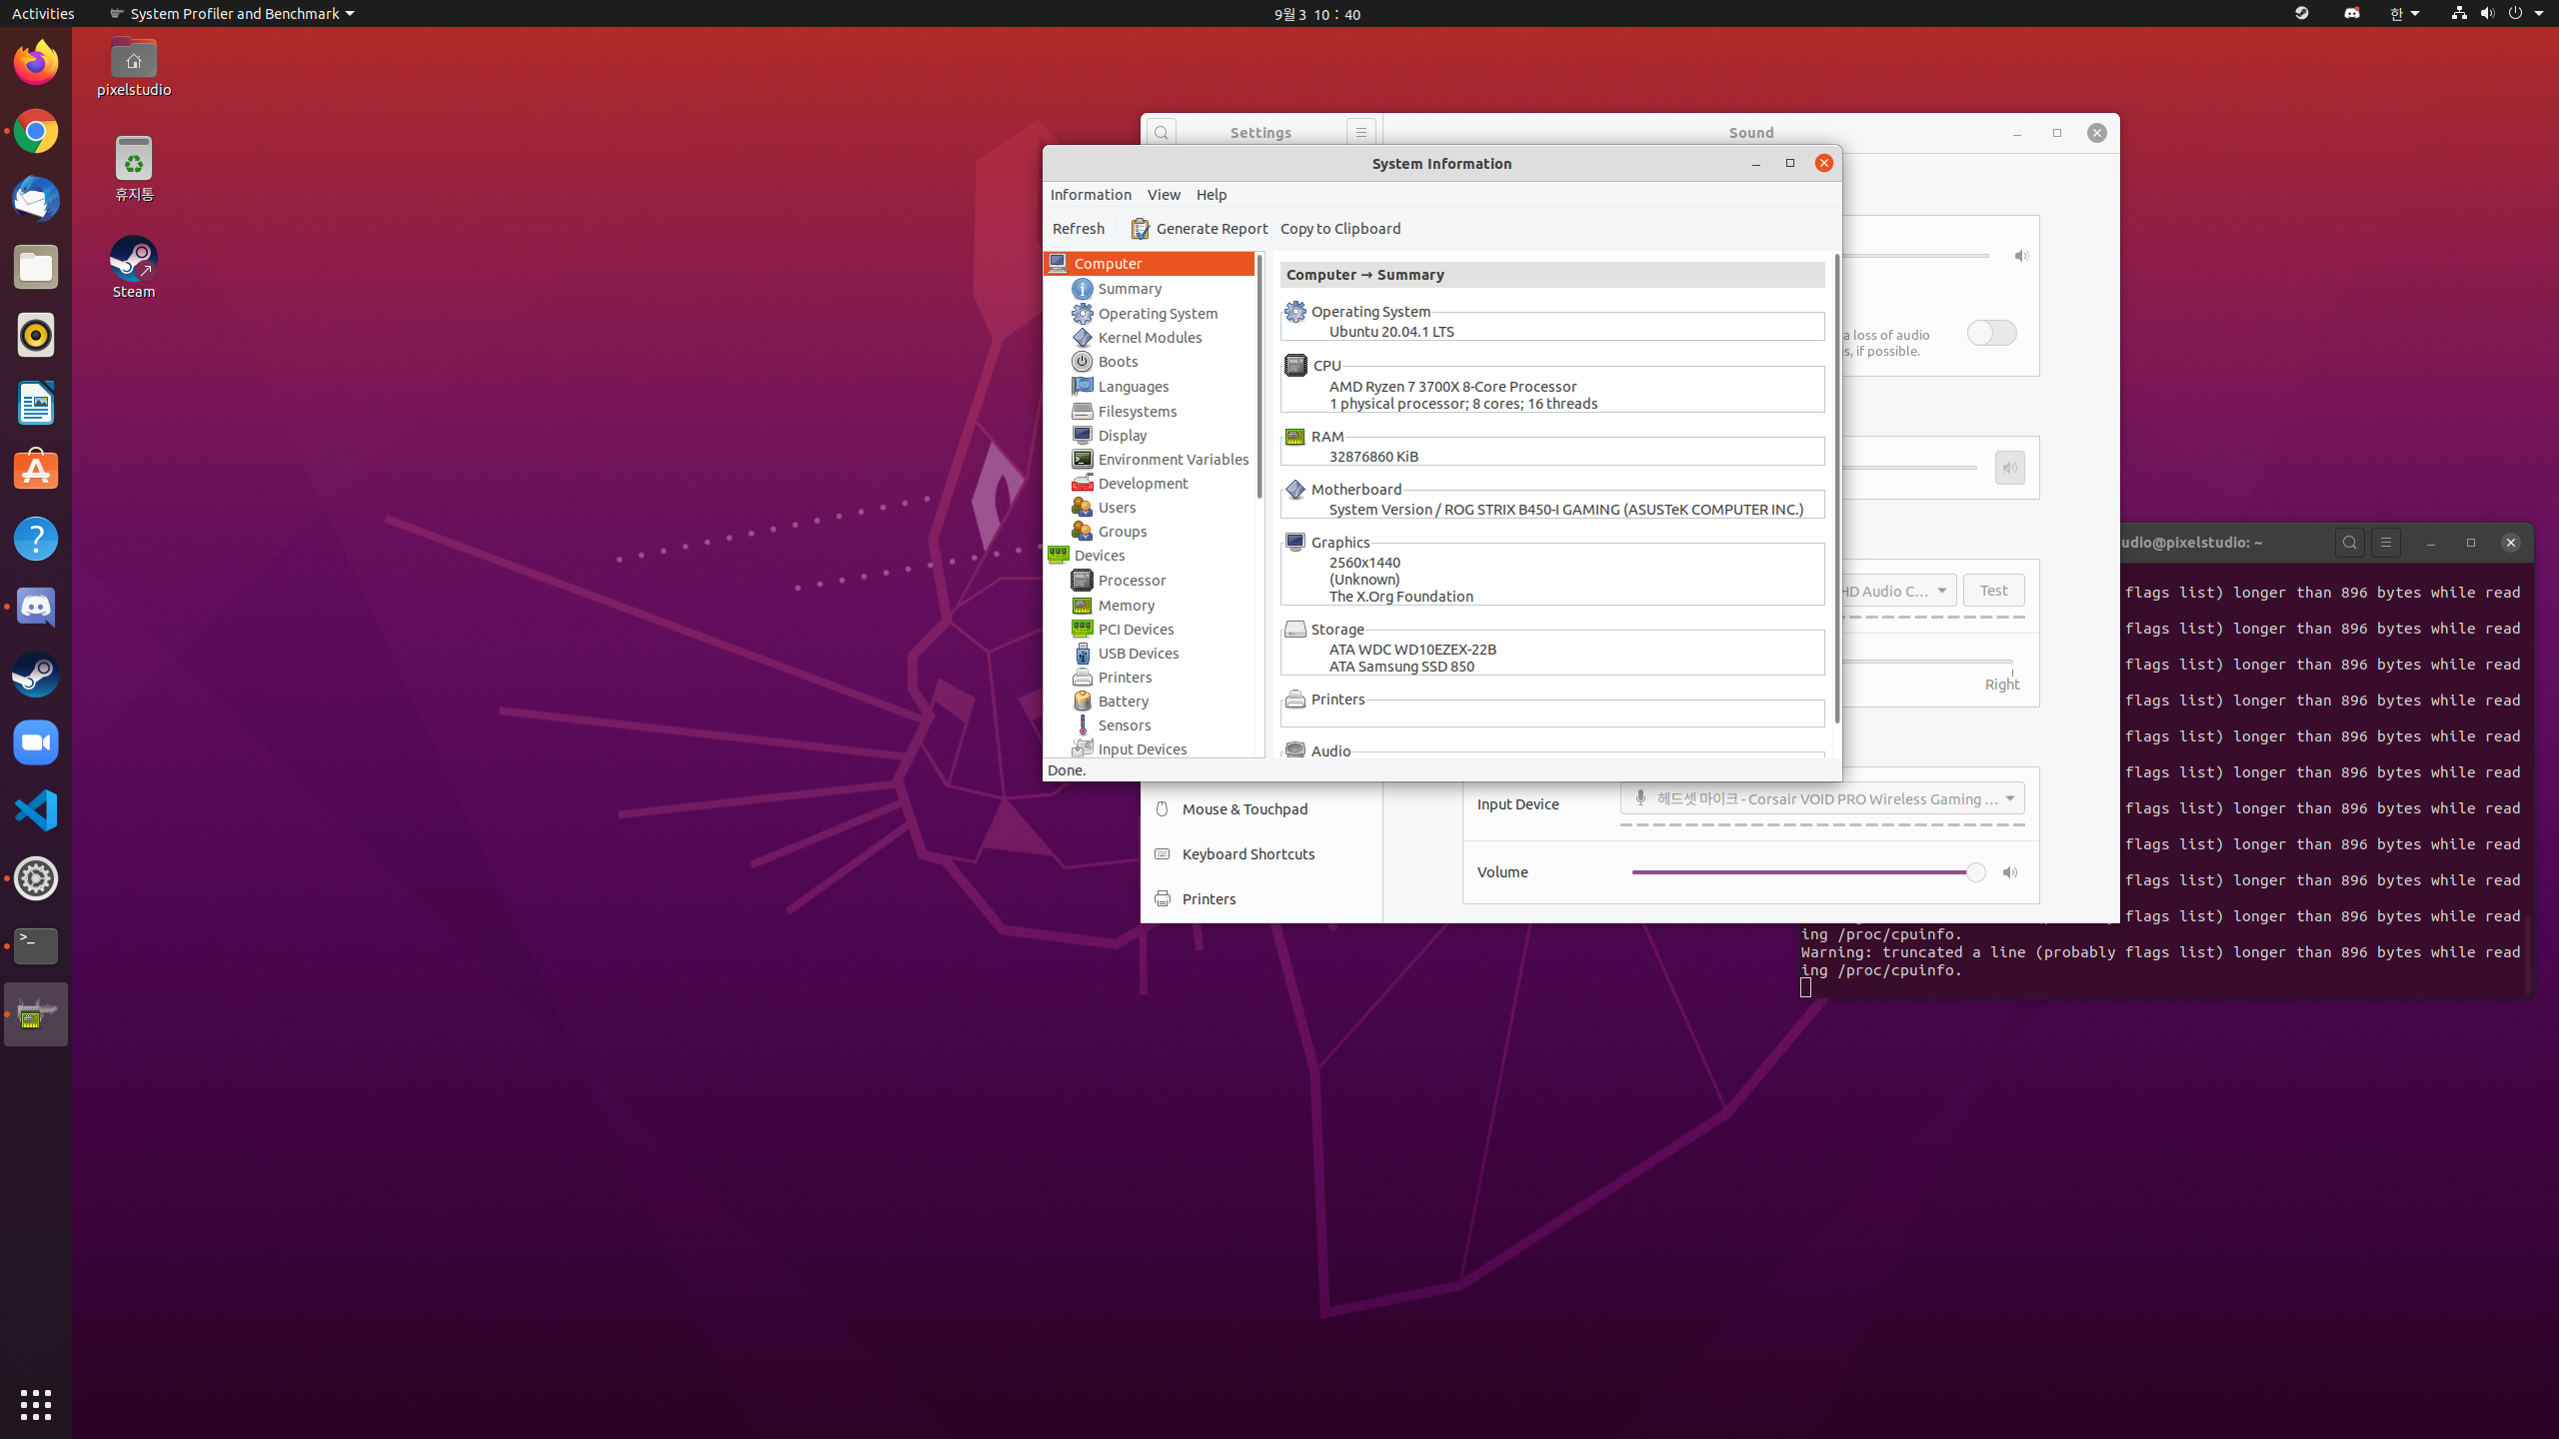Open the Input Device dropdown in Sound
Image resolution: width=2559 pixels, height=1439 pixels.
1821,798
